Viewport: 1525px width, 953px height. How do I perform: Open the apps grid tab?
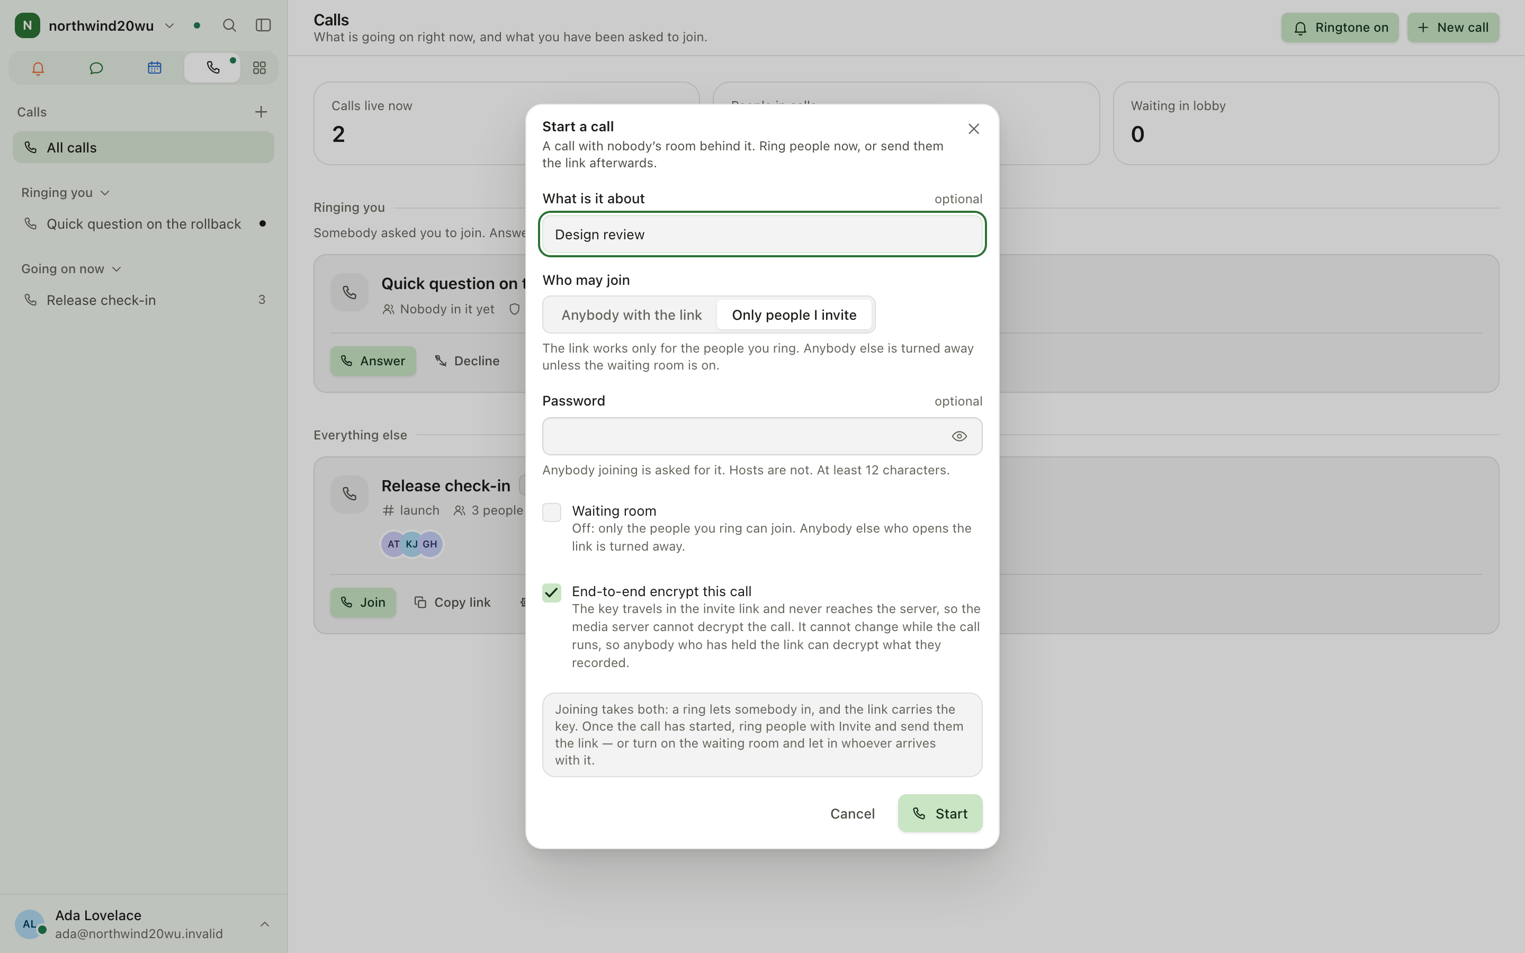[259, 68]
